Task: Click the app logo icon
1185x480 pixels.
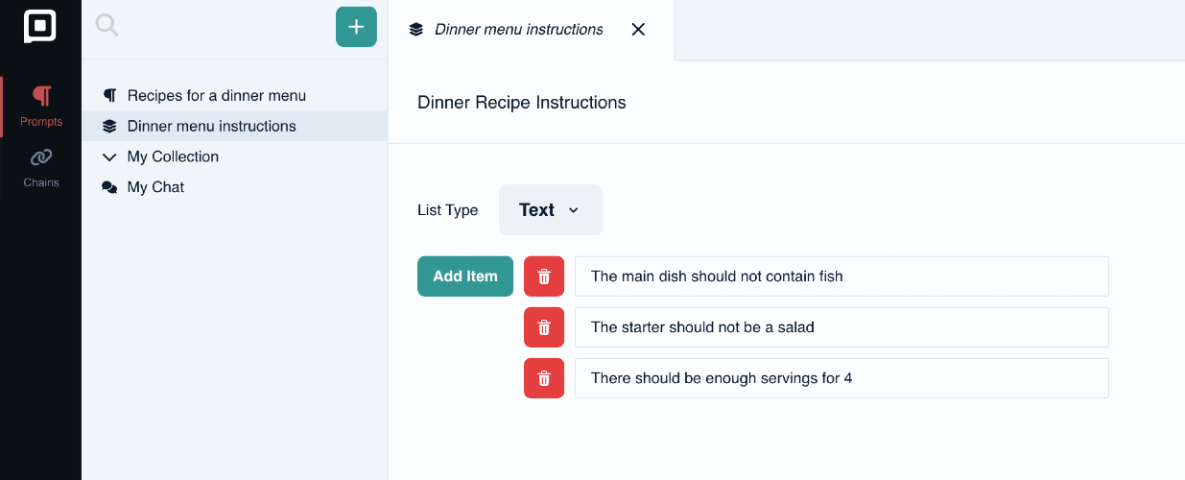Action: [x=40, y=26]
